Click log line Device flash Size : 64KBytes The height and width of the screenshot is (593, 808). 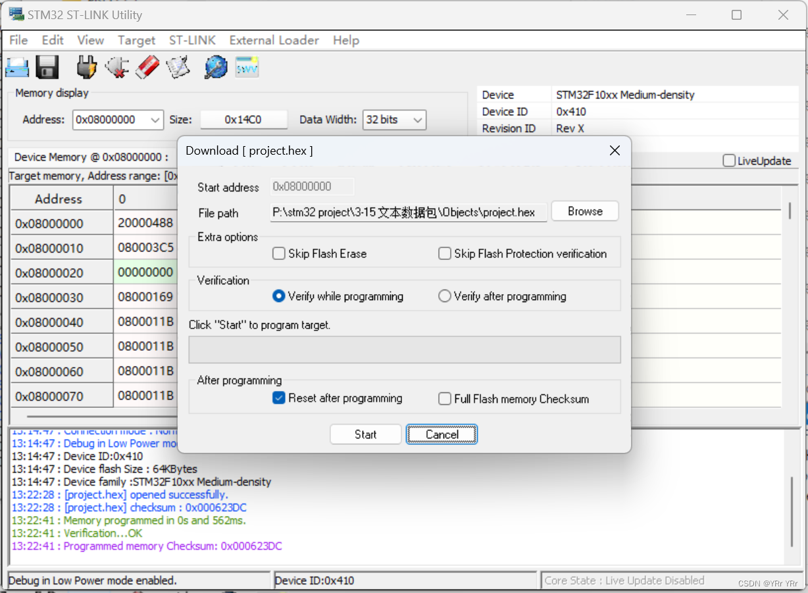pyautogui.click(x=105, y=469)
